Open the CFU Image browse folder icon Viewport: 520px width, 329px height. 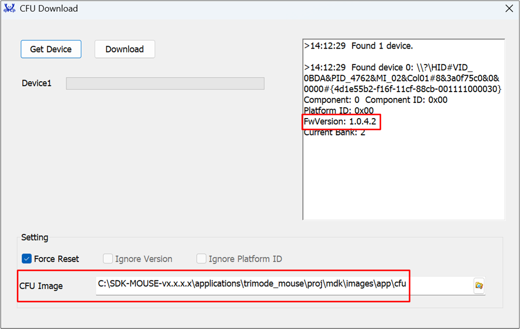[479, 285]
